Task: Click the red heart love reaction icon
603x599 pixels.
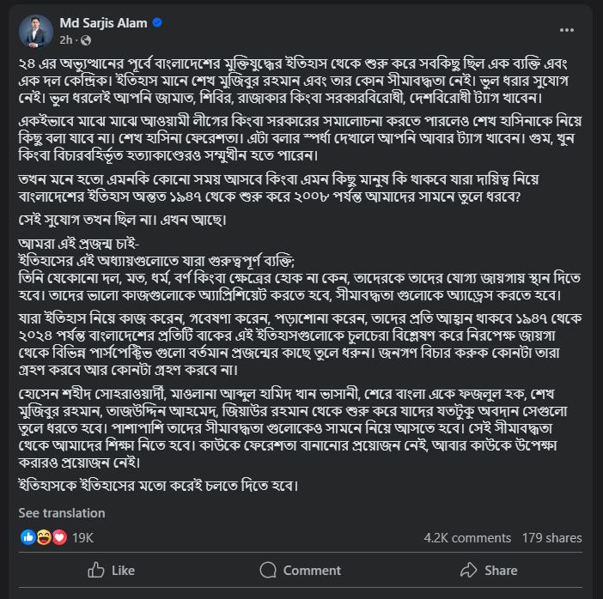Action: tap(59, 537)
